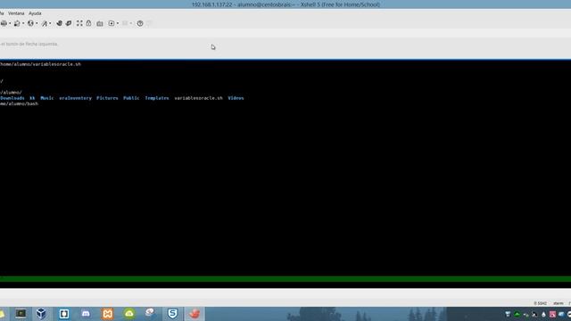This screenshot has height=321, width=571.
Task: Click the Music directory name in terminal
Action: (x=47, y=98)
